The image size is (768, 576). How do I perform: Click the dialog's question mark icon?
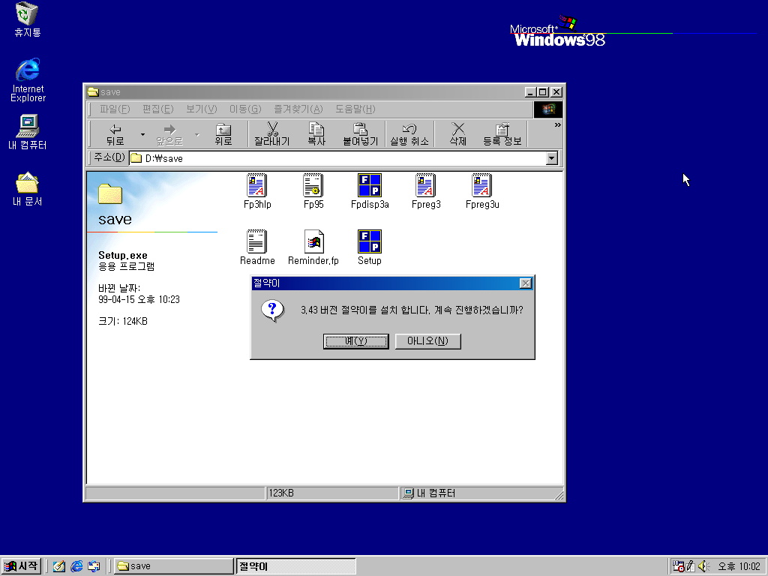click(272, 310)
